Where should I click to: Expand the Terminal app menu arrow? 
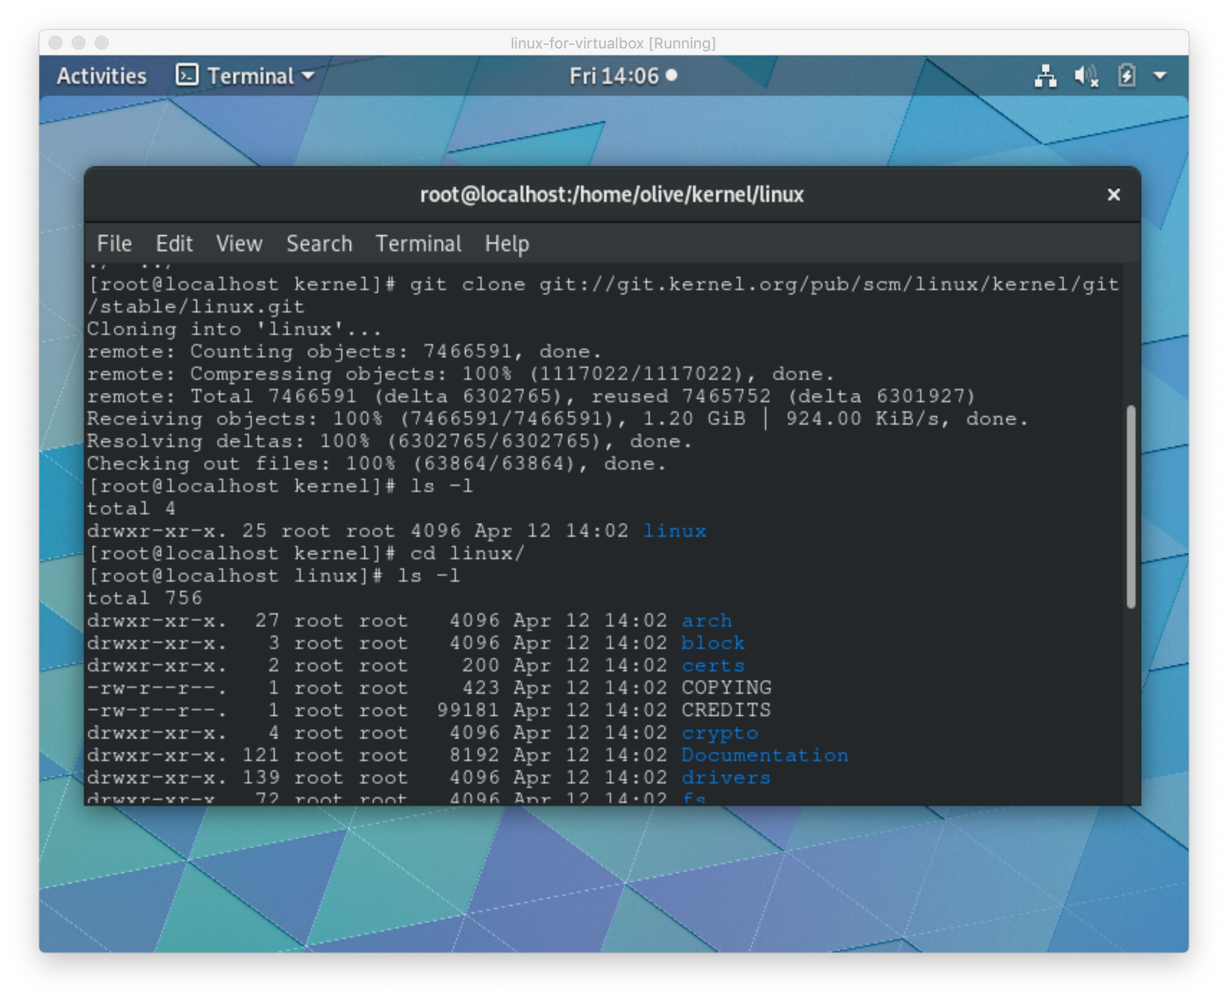[x=308, y=76]
